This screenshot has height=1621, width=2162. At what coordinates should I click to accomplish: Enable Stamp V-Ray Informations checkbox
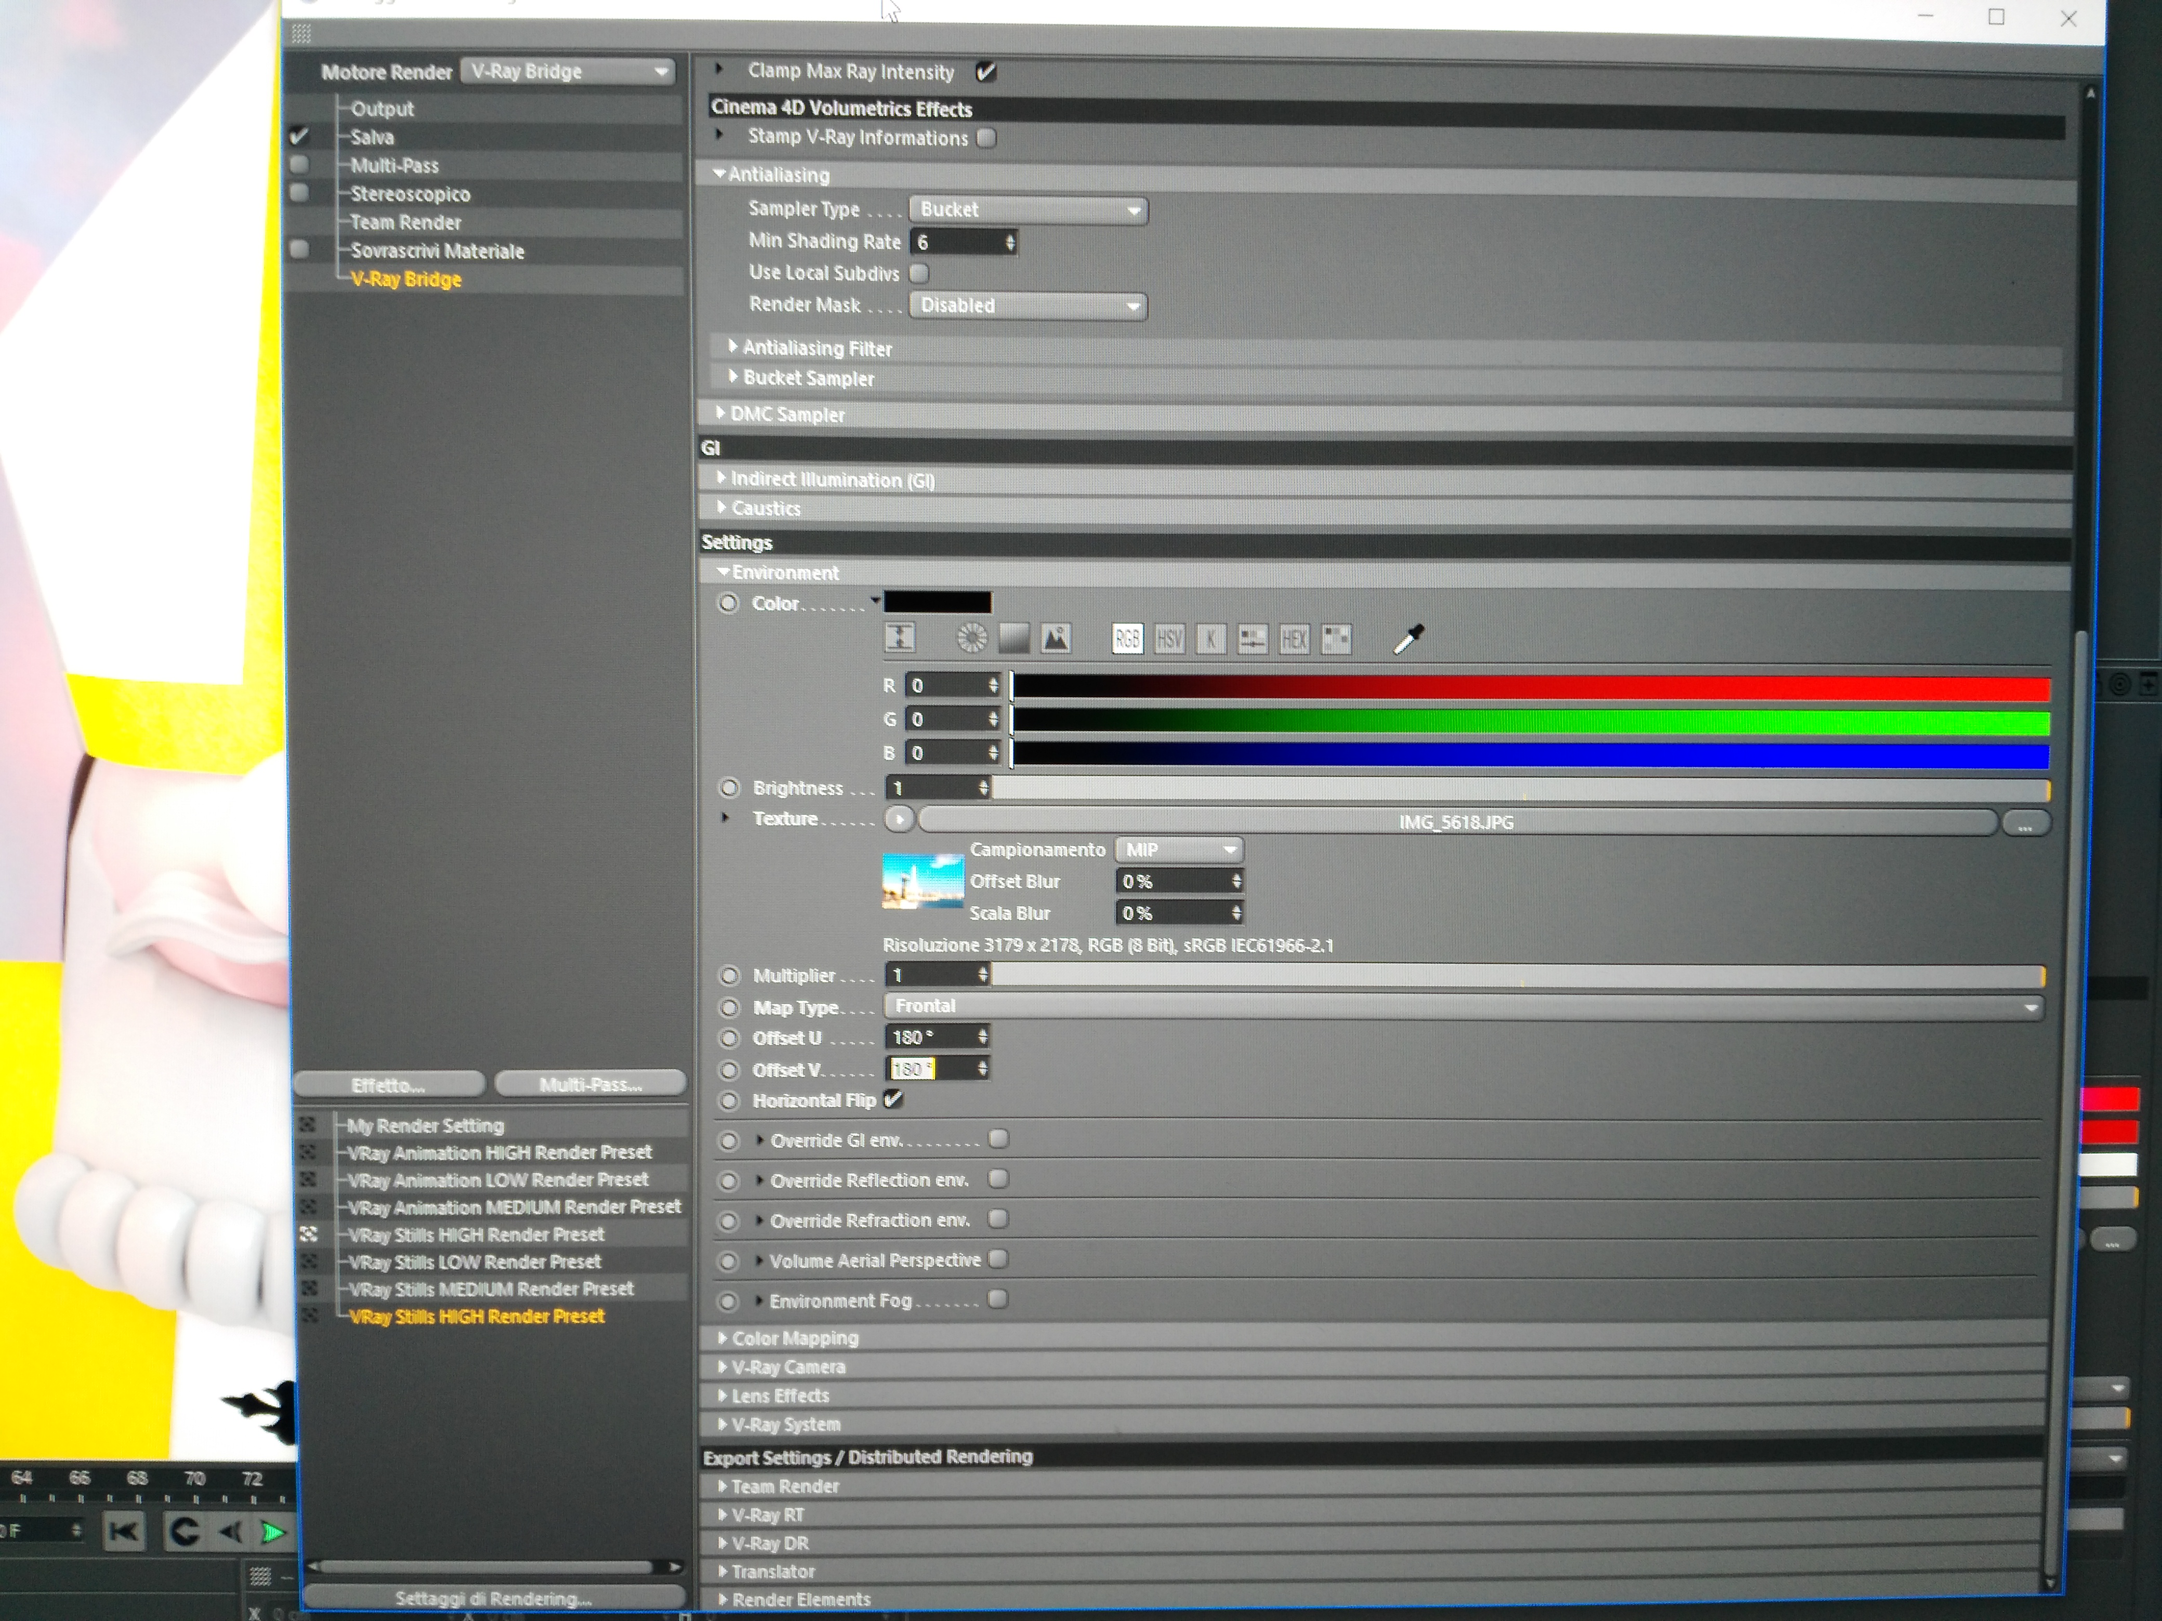pyautogui.click(x=987, y=138)
